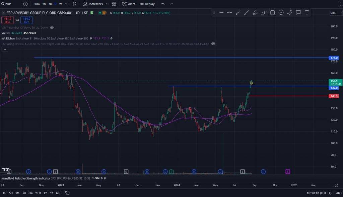Select the YTD date range
This screenshot has width=343, height=197.
click(x=38, y=193)
